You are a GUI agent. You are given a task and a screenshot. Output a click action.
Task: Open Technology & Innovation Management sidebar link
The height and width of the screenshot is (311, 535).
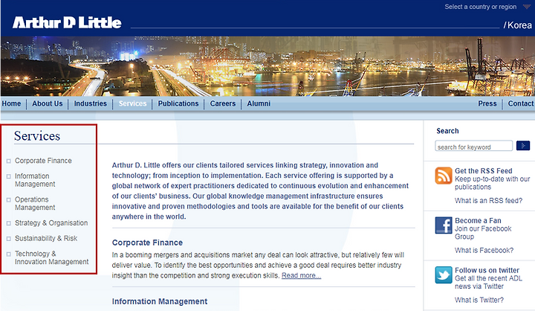51,257
